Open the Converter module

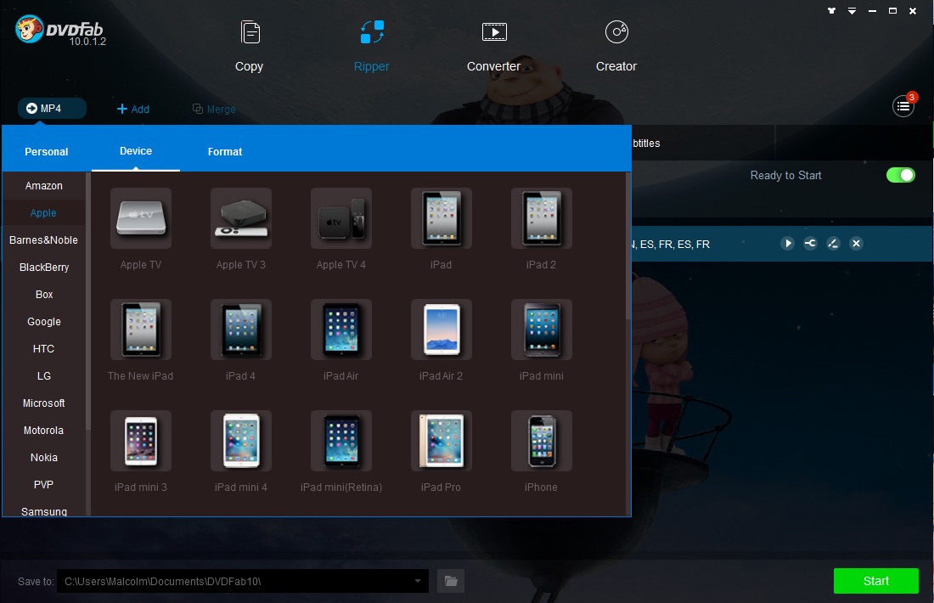tap(494, 47)
